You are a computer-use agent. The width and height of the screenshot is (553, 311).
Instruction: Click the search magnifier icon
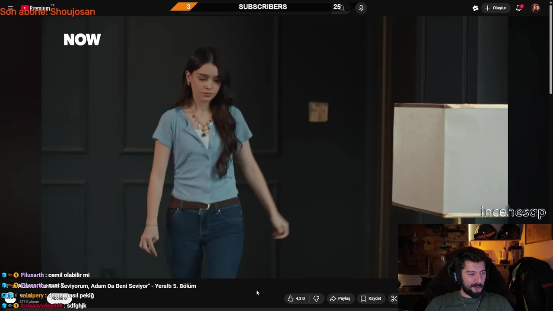[341, 8]
